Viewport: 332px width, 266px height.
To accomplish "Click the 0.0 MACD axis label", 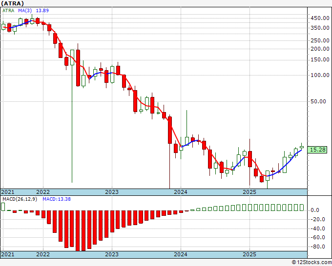I will [x=315, y=210].
